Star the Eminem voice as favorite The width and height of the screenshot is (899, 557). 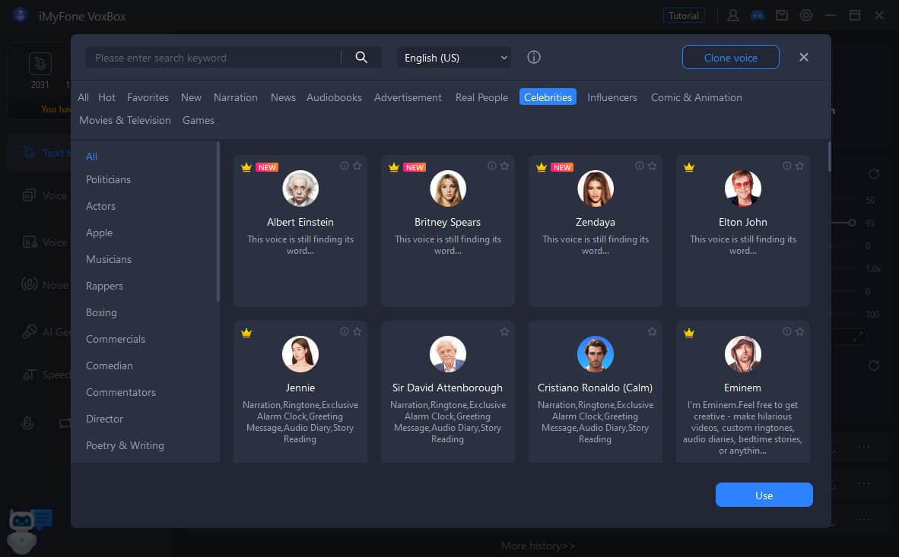(800, 332)
